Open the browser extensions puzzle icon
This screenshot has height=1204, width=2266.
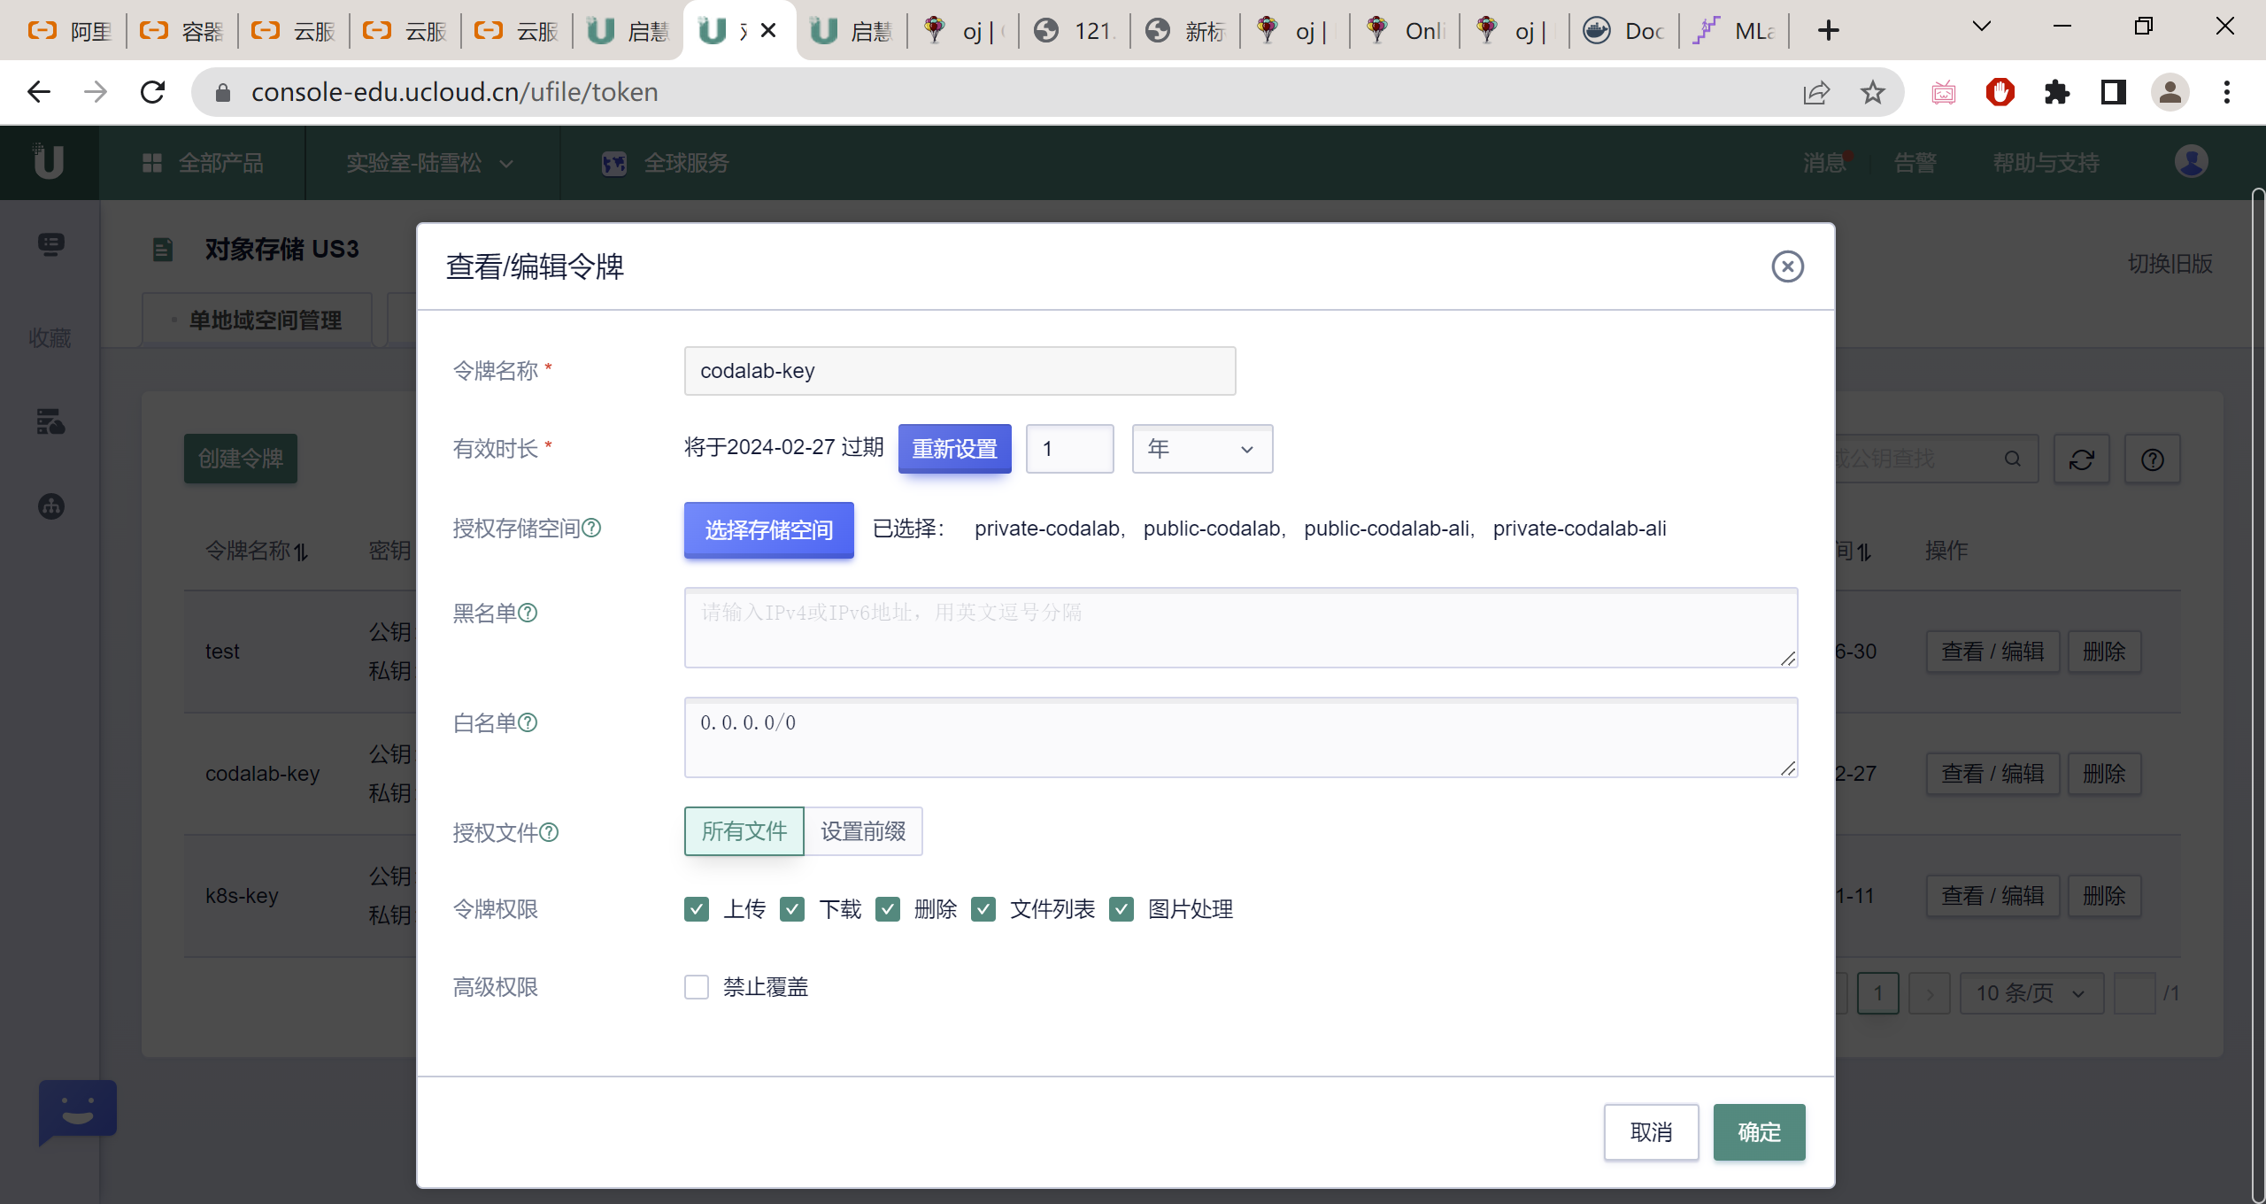[2057, 92]
